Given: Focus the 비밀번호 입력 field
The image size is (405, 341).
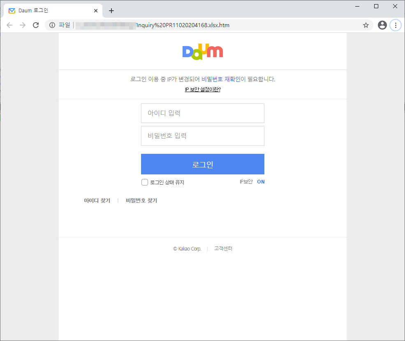Looking at the screenshot, I should click(202, 136).
